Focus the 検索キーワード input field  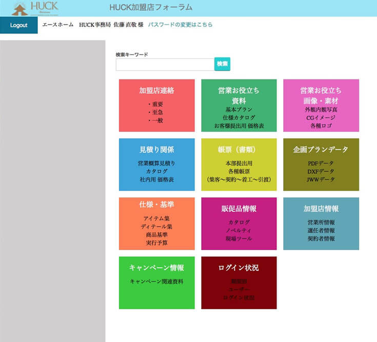[165, 65]
